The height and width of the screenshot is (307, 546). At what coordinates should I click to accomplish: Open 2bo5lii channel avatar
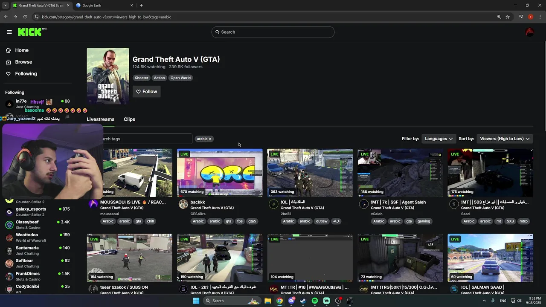pos(273,204)
